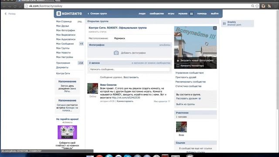This screenshot has width=279, height=157.
Task: Click the +14 applications counter
Action: click(81, 63)
